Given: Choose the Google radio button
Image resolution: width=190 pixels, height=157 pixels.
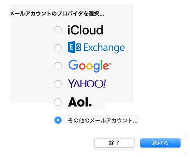Looking at the screenshot, I should [58, 66].
